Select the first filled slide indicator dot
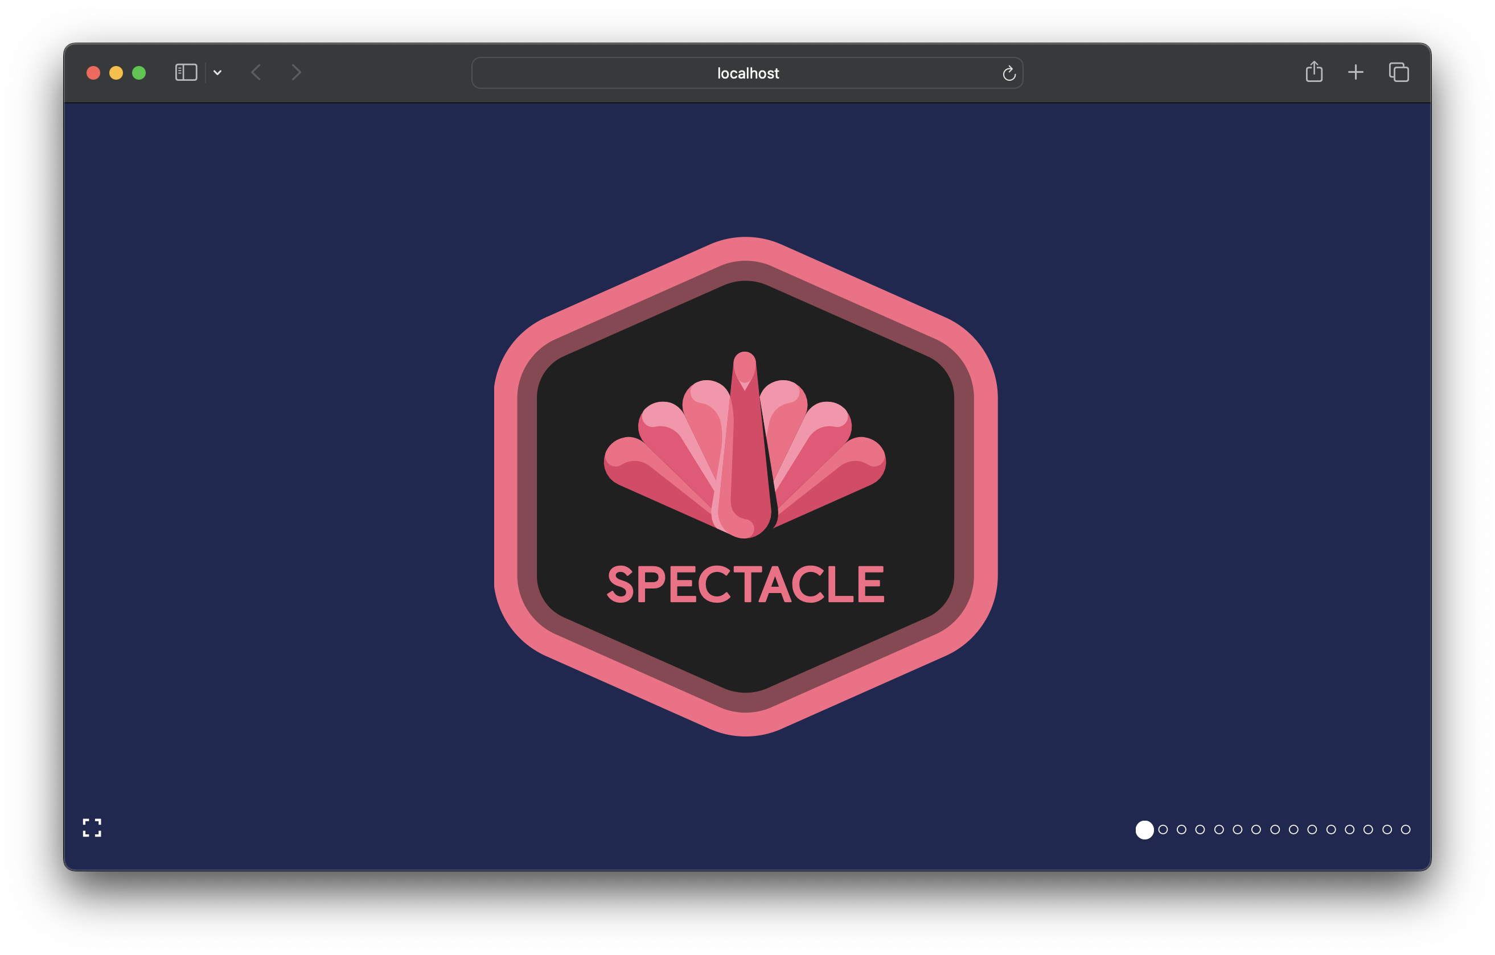 coord(1144,830)
